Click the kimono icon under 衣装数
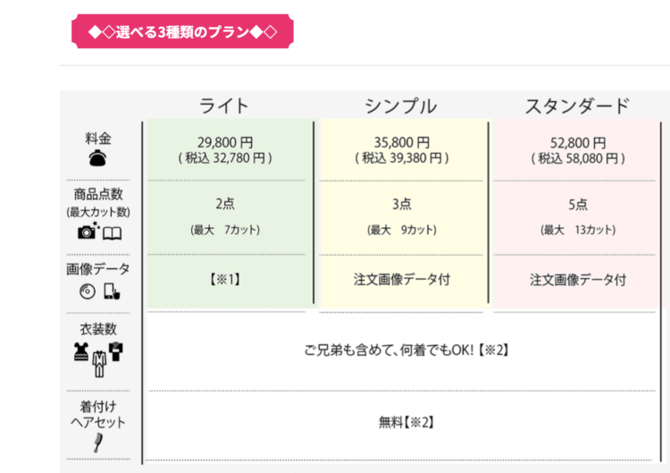This screenshot has height=473, width=670. pyautogui.click(x=115, y=350)
